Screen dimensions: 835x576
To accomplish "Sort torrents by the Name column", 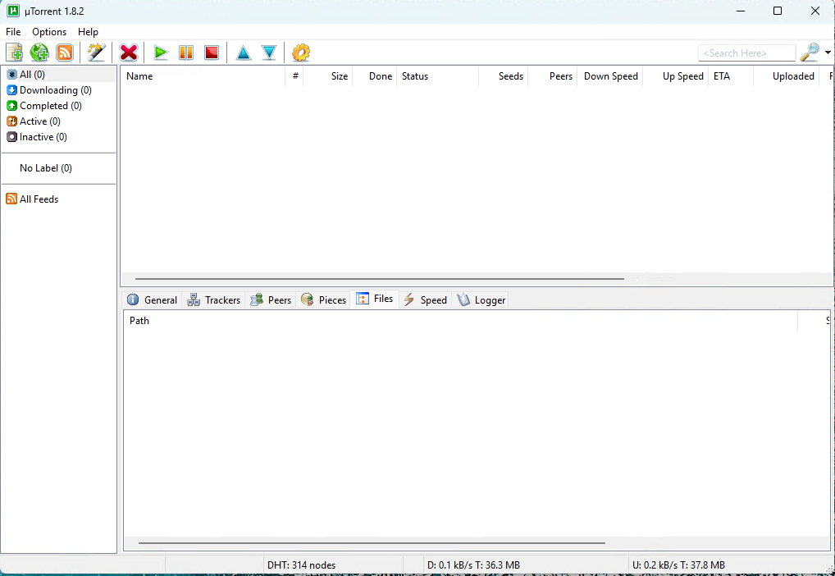I will point(203,76).
